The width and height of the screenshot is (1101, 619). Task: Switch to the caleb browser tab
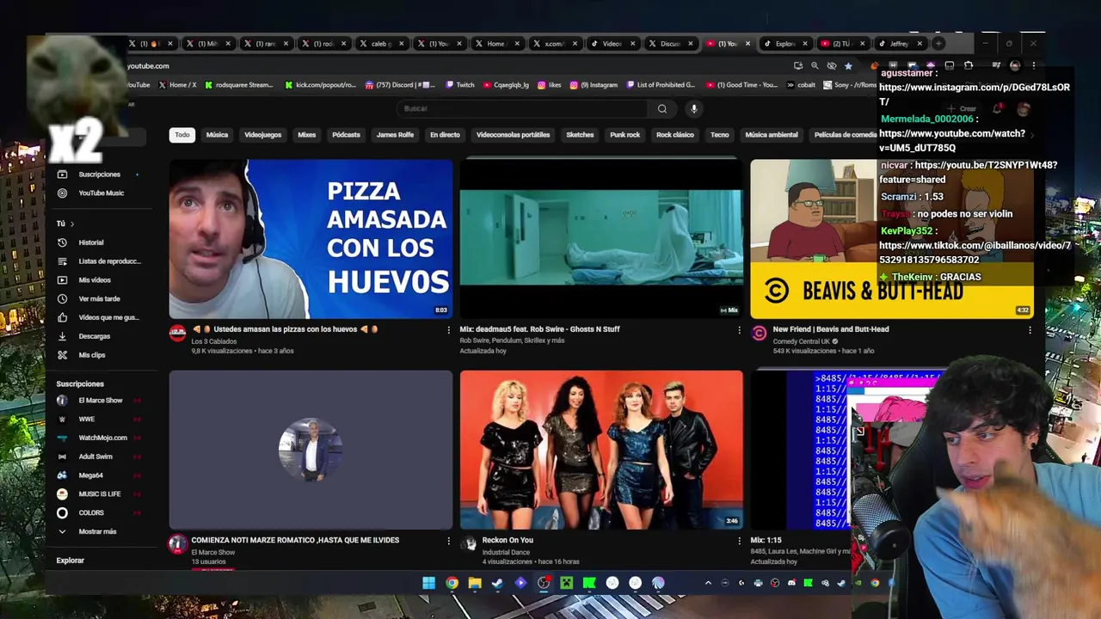(x=379, y=44)
